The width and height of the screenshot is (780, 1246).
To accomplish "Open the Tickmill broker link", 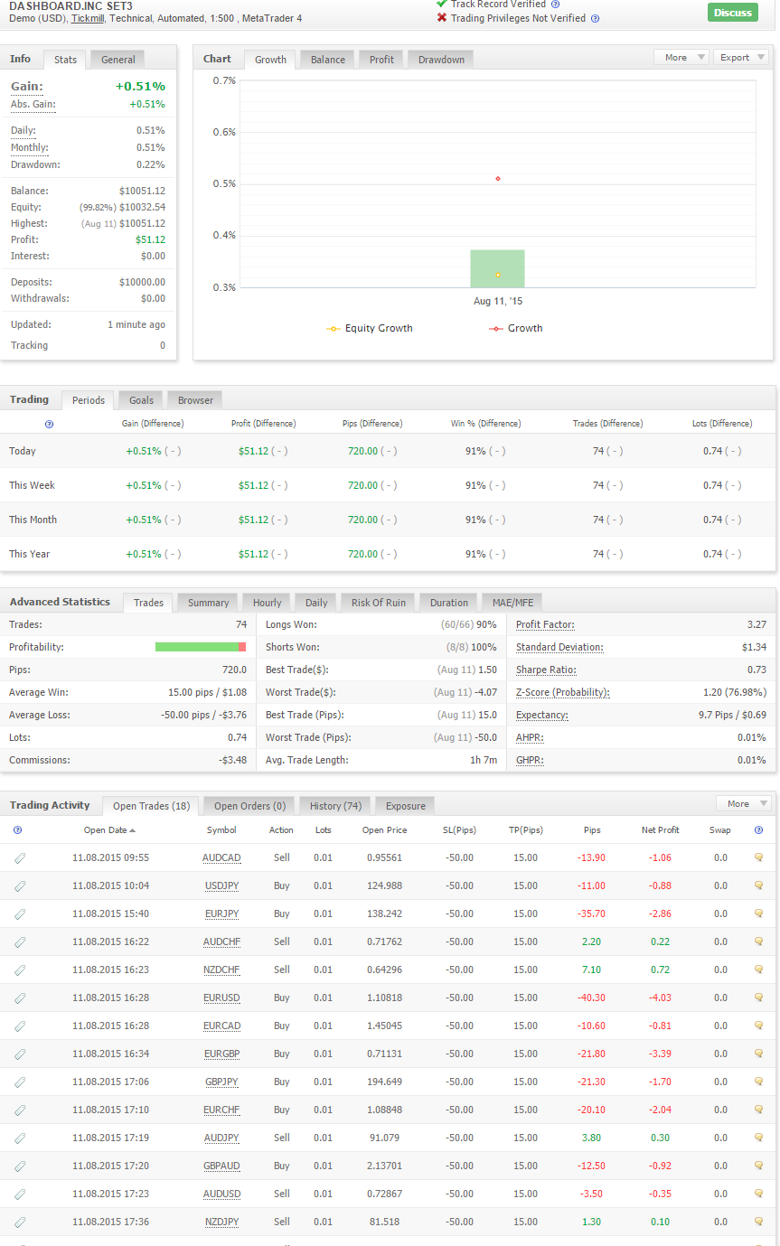I will click(x=87, y=18).
